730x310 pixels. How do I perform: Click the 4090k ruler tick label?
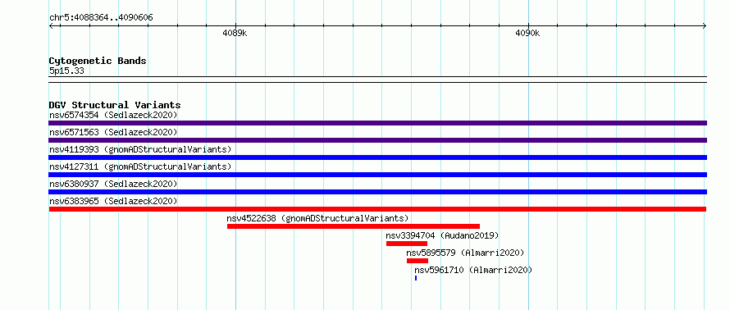527,34
